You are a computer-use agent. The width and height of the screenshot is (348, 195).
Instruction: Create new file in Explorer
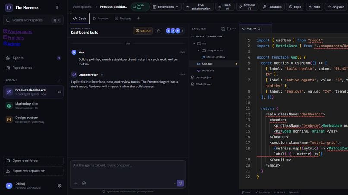223,28
